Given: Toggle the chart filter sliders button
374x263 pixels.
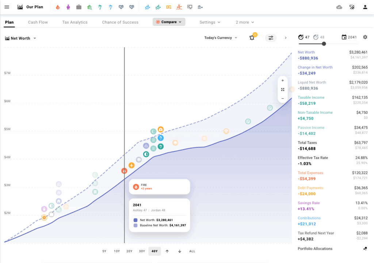Looking at the screenshot, I should 271,38.
